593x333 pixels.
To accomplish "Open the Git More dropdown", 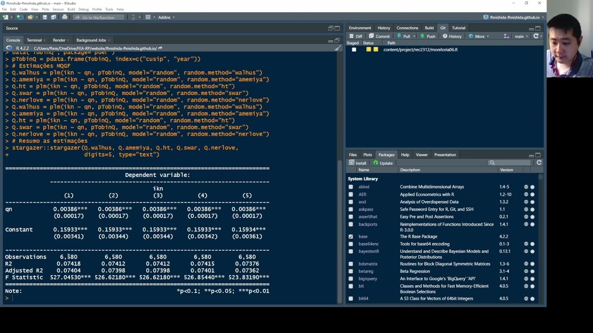I will [479, 36].
